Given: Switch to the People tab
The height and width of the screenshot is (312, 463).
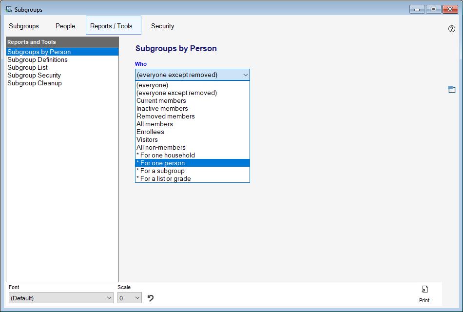Looking at the screenshot, I should [x=65, y=26].
